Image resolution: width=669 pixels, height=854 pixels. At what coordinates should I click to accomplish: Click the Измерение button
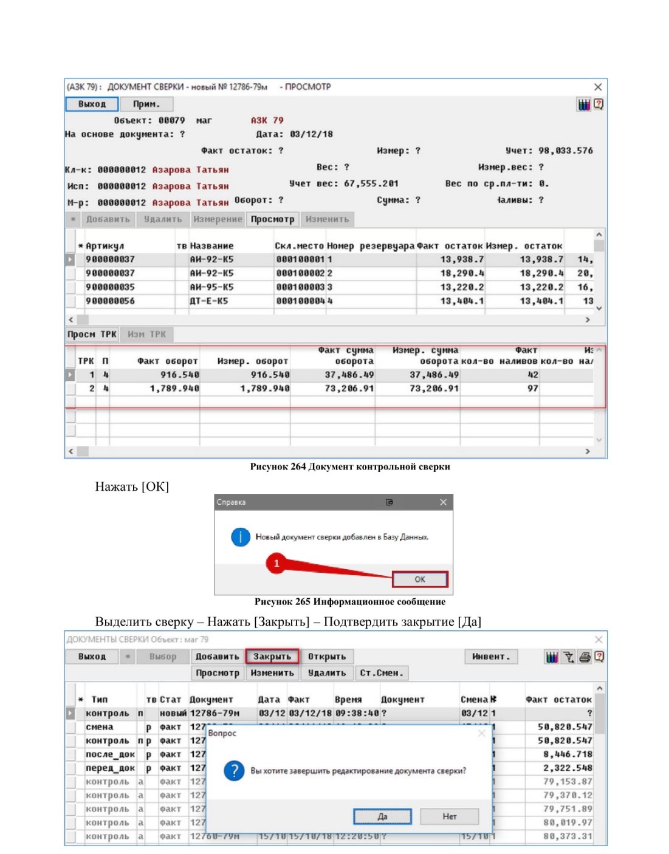pyautogui.click(x=218, y=219)
